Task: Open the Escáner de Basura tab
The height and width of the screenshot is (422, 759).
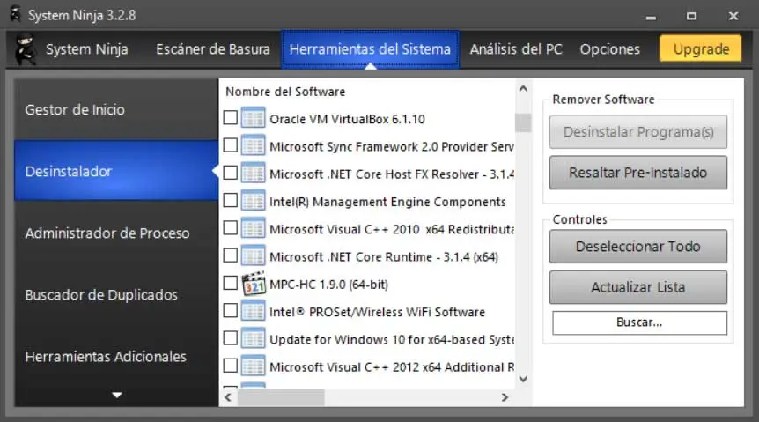Action: click(213, 49)
